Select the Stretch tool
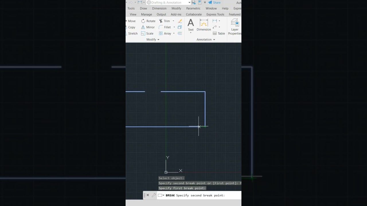Screen dimensions: 367x206 coord(132,33)
